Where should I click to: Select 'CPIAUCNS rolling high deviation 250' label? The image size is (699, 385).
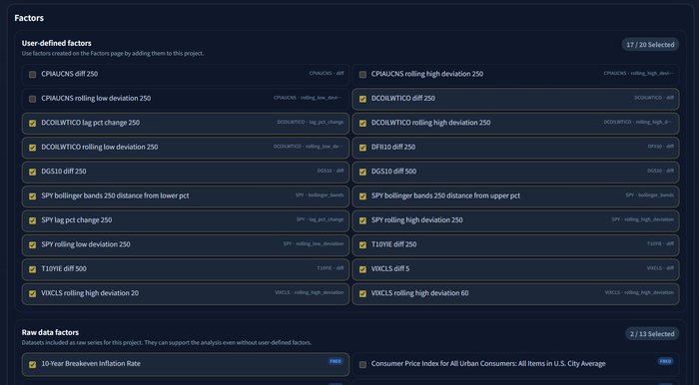(x=427, y=74)
